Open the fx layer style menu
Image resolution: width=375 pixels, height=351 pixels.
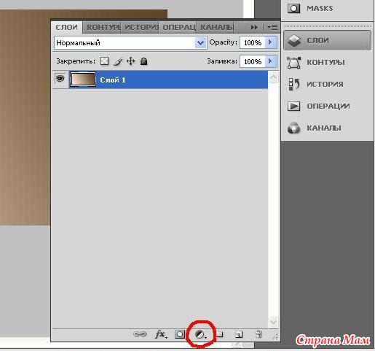click(161, 334)
